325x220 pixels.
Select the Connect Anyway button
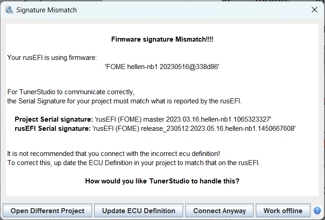[x=219, y=211]
